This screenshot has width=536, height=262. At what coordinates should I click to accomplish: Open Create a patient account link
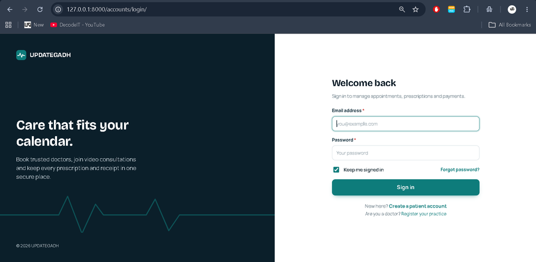click(x=418, y=206)
